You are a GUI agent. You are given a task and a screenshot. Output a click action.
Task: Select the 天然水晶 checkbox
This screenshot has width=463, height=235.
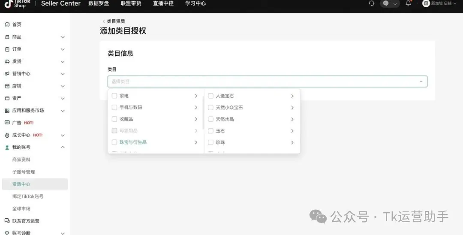coord(210,119)
